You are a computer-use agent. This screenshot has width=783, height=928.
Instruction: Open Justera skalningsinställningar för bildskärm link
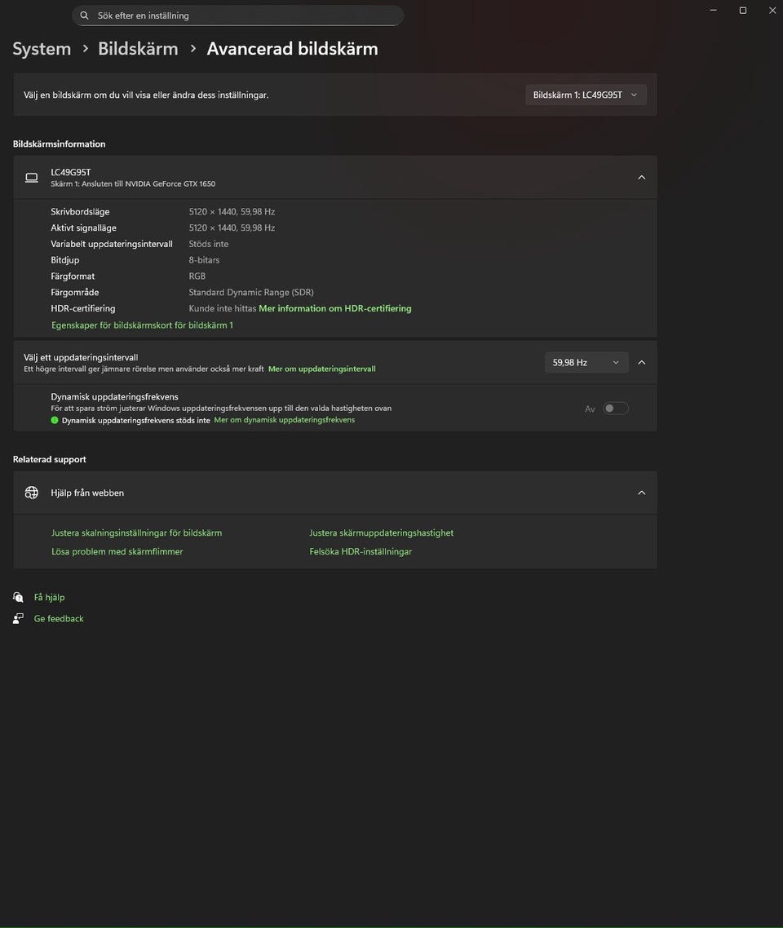(136, 532)
